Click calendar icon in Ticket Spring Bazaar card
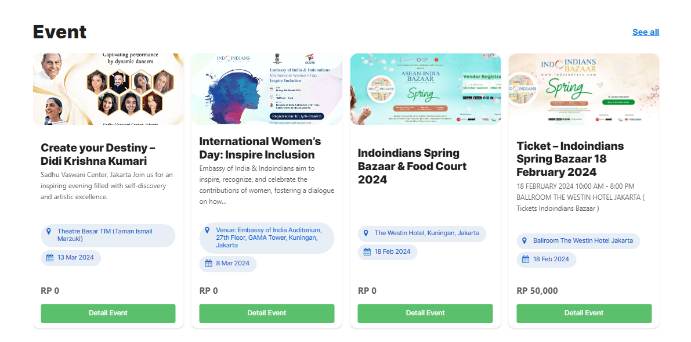 tap(526, 260)
